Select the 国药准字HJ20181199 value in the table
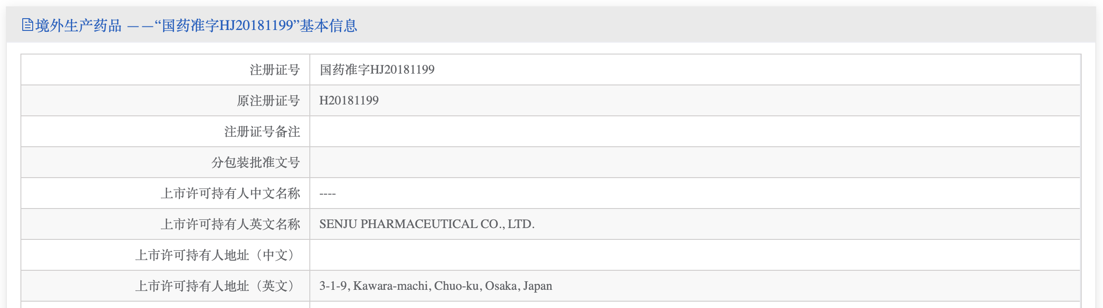Image resolution: width=1103 pixels, height=308 pixels. tap(377, 70)
